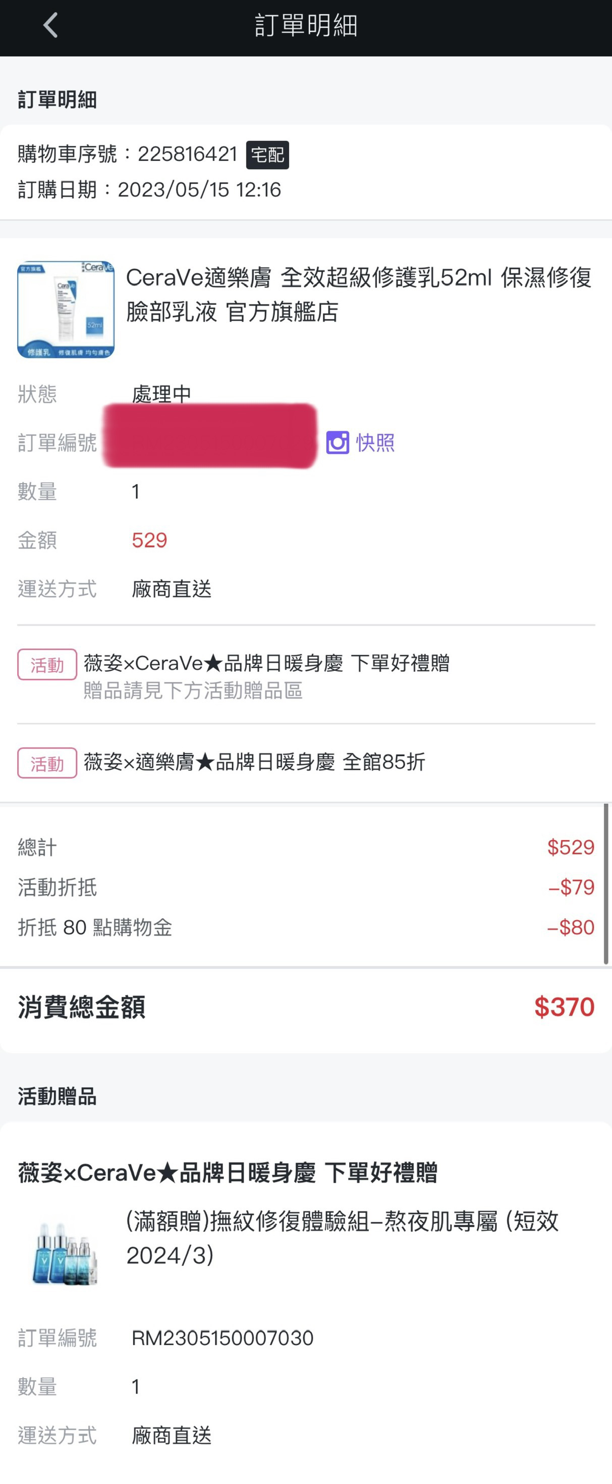Image resolution: width=612 pixels, height=1484 pixels.
Task: Tap the 快照 snapshot link text
Action: click(x=375, y=443)
